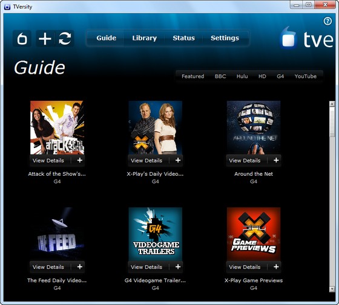Click the 'X-Play Game Previews' title
Screen dimensions: 339x305
[x=254, y=280]
